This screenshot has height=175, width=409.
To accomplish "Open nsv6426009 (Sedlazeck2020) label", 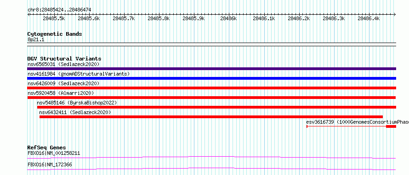I will click(63, 83).
